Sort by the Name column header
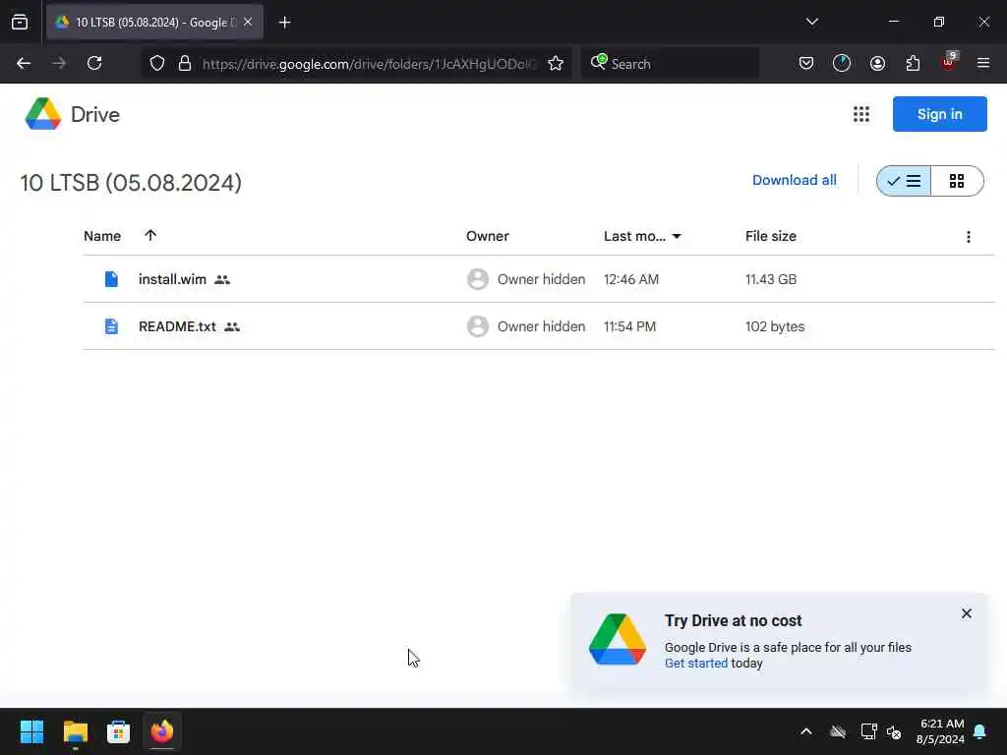Viewport: 1007px width, 755px height. 102,236
